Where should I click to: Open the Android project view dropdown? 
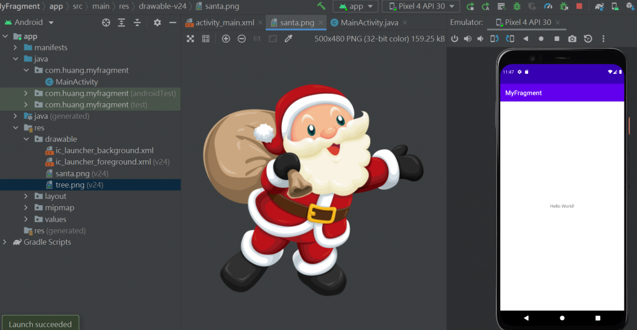point(29,22)
